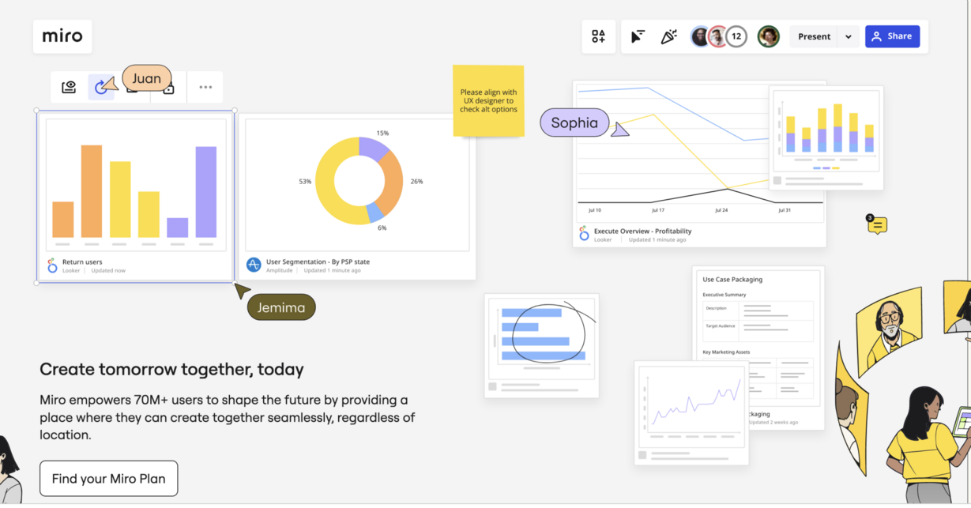Show the 12 additional collaborators
Viewport: 971px width, 508px height.
click(736, 36)
